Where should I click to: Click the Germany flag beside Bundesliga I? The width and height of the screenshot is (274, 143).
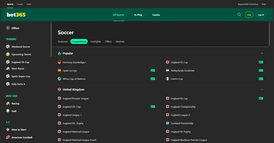[x=59, y=62]
